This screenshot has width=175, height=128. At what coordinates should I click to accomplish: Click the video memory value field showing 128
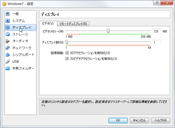157,31
